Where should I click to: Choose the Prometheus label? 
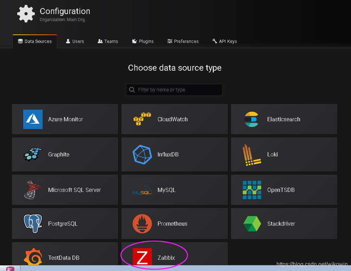[172, 224]
